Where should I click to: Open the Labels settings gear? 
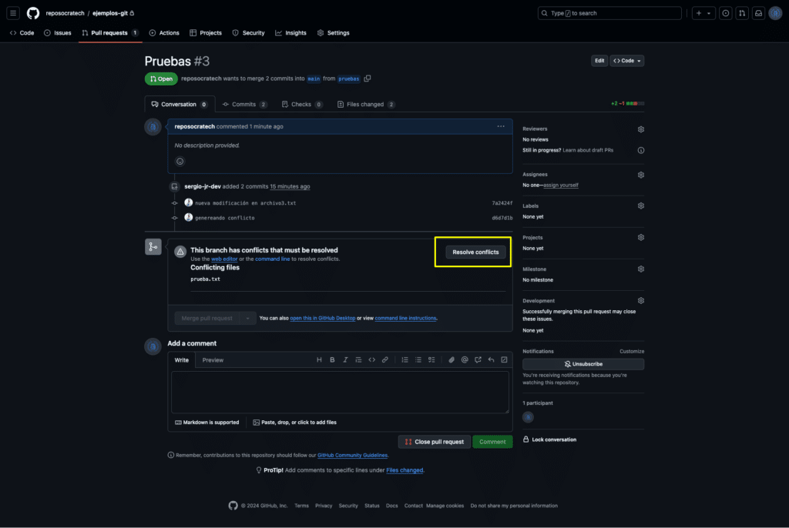pyautogui.click(x=640, y=206)
